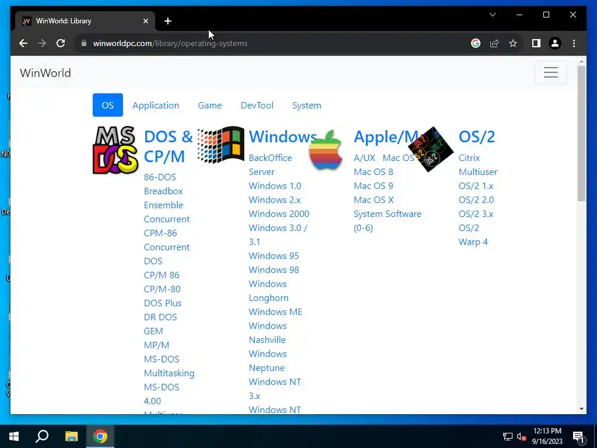Open the Windows Start menu
597x448 pixels.
tap(14, 436)
